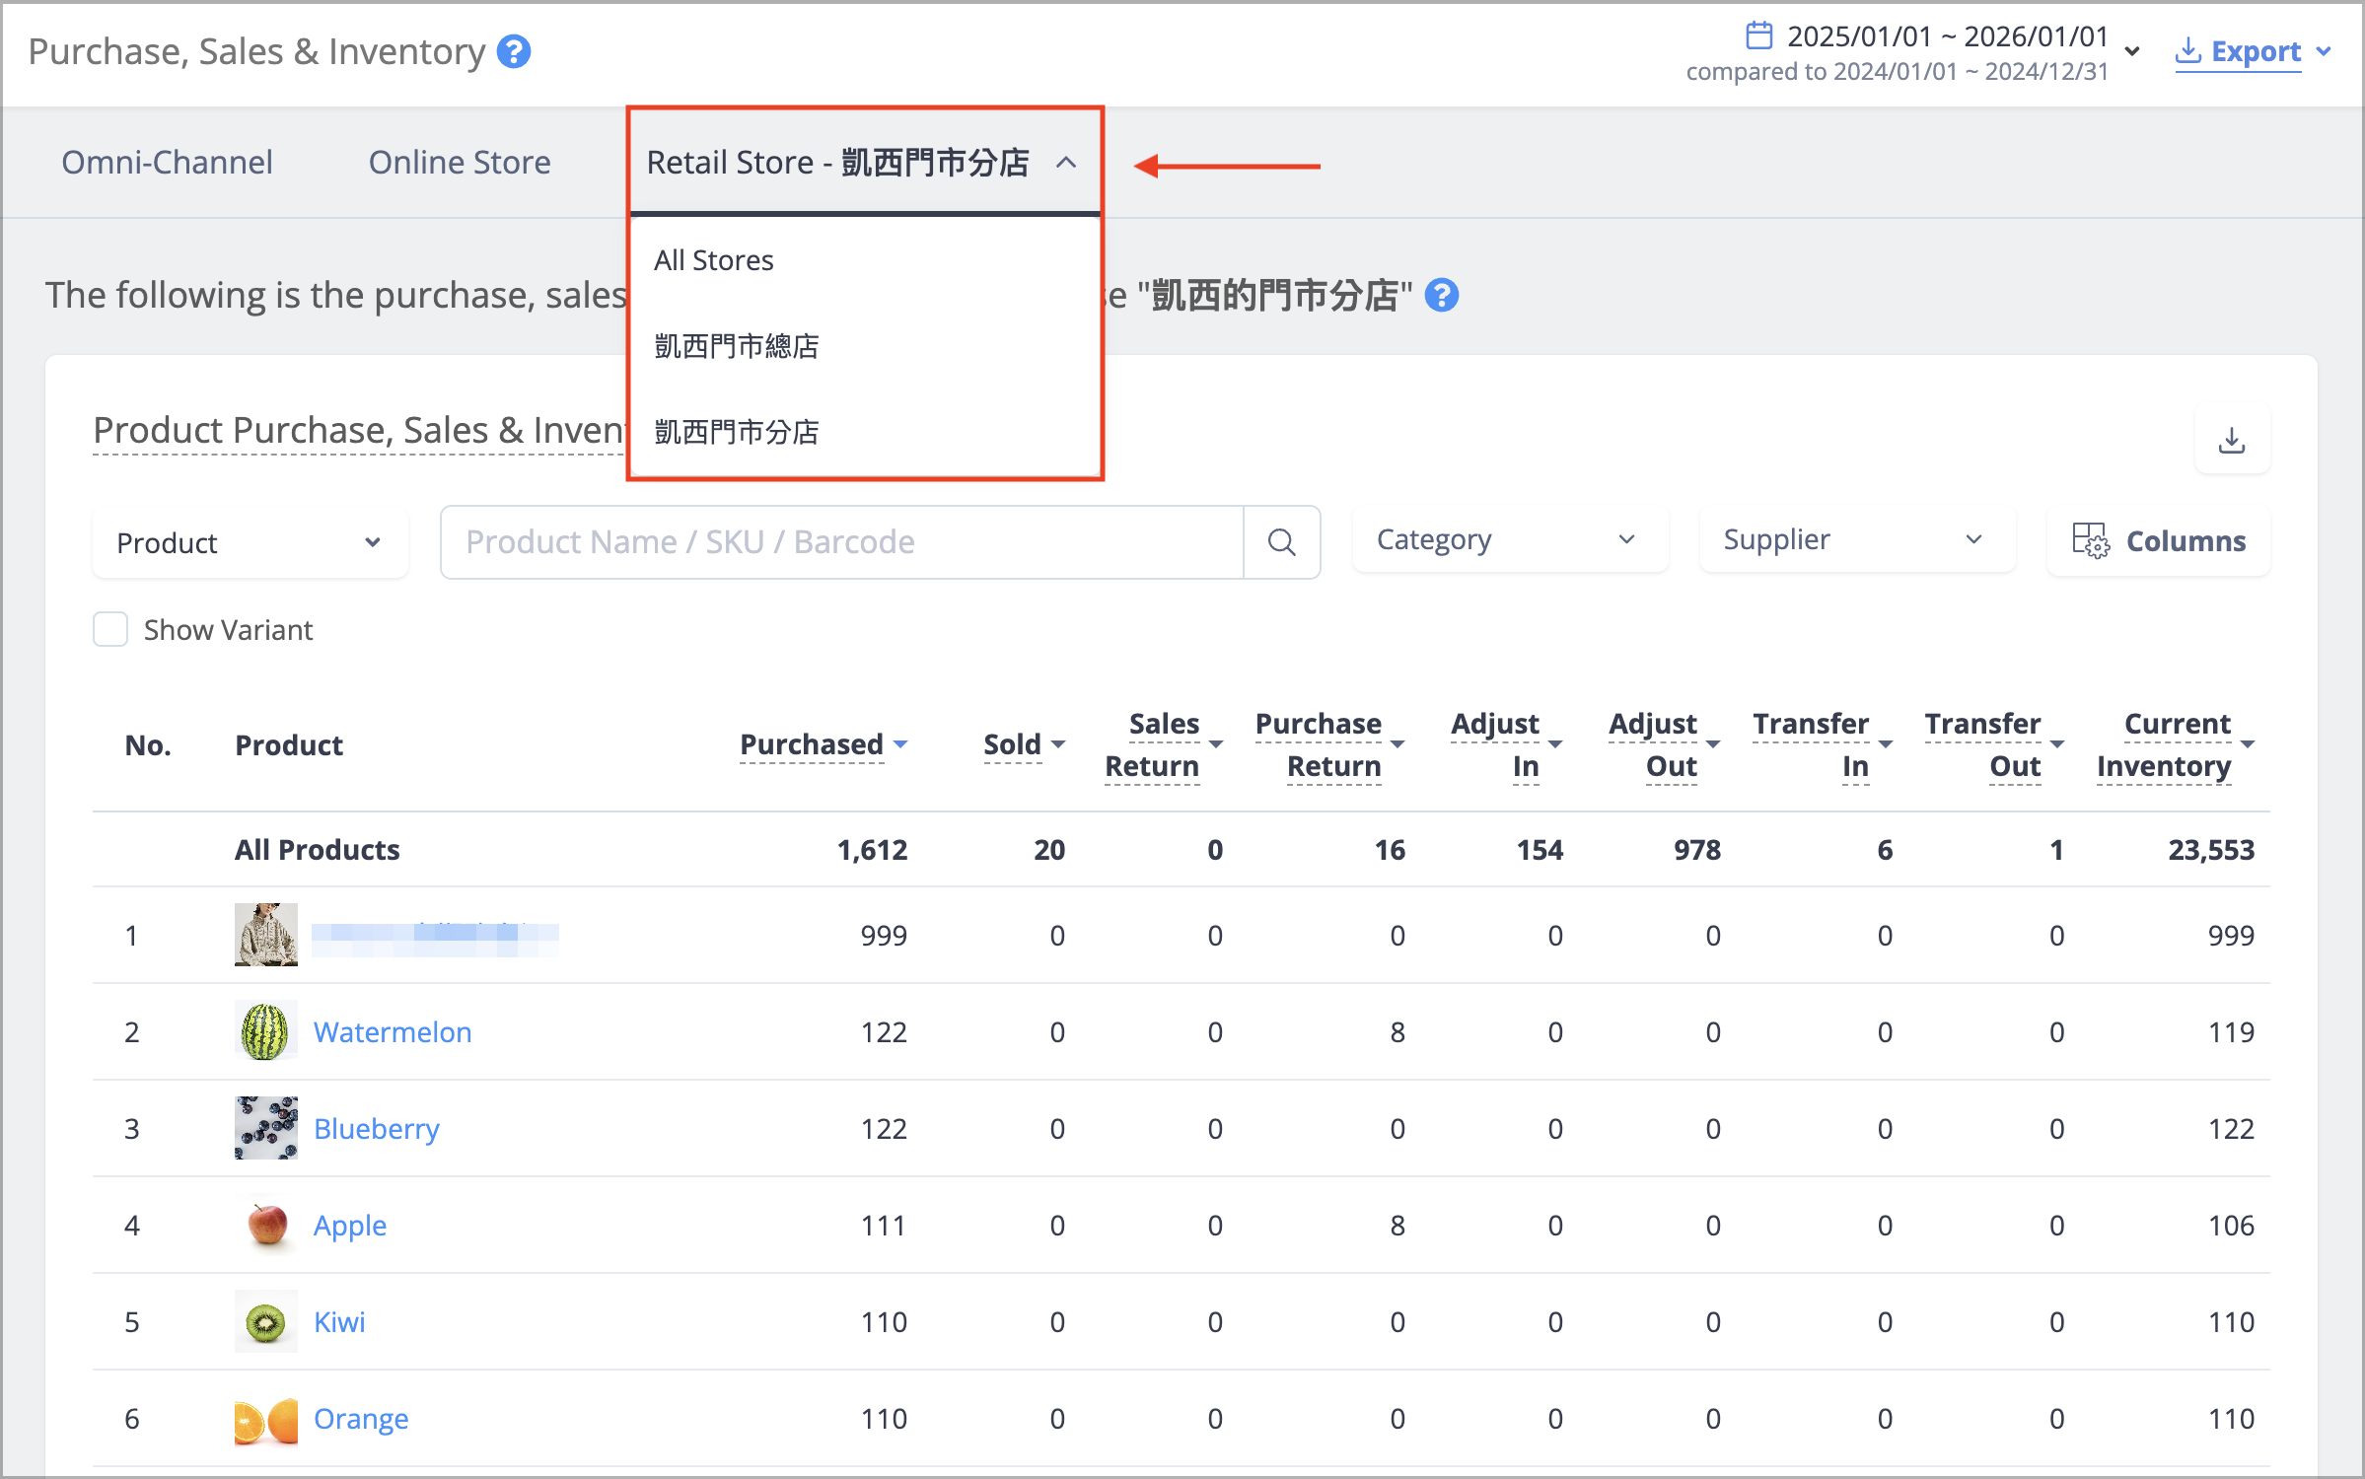Screen dimensions: 2365x1479
Task: Click the search magnifier icon
Action: pyautogui.click(x=1281, y=541)
